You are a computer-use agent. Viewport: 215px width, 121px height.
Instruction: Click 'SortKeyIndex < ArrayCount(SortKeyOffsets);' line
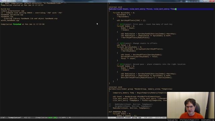click(x=142, y=49)
